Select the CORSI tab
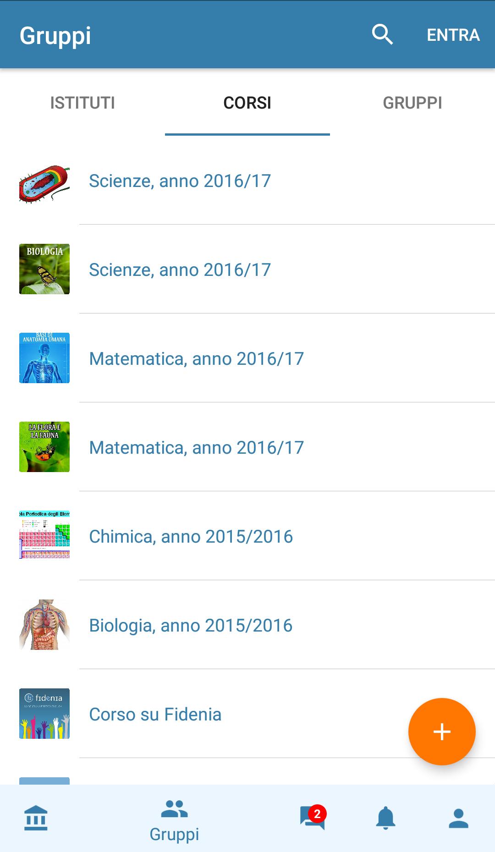 tap(247, 103)
